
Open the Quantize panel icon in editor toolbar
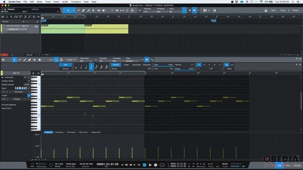pyautogui.click(x=56, y=60)
